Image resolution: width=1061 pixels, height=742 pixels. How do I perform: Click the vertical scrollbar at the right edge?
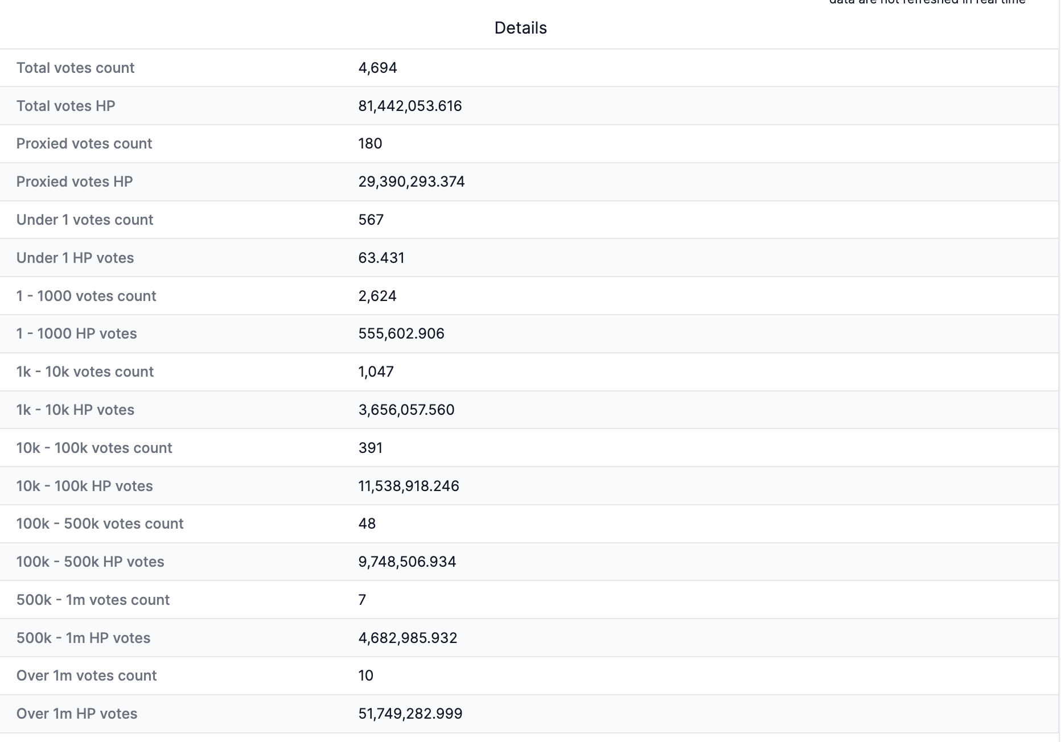pos(1059,370)
